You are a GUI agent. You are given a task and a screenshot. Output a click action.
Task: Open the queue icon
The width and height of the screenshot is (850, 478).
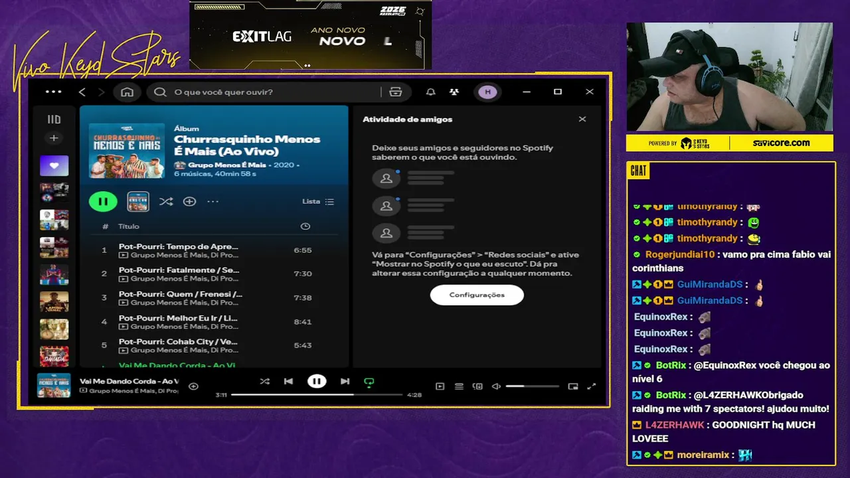pyautogui.click(x=459, y=386)
